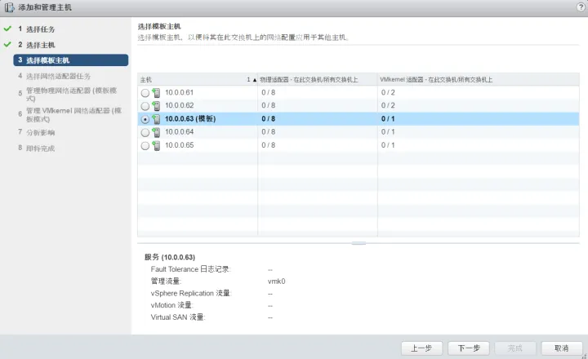Viewport: 588px width, 359px height.
Task: Select radio button for host 10.0.0.63
Action: point(145,119)
